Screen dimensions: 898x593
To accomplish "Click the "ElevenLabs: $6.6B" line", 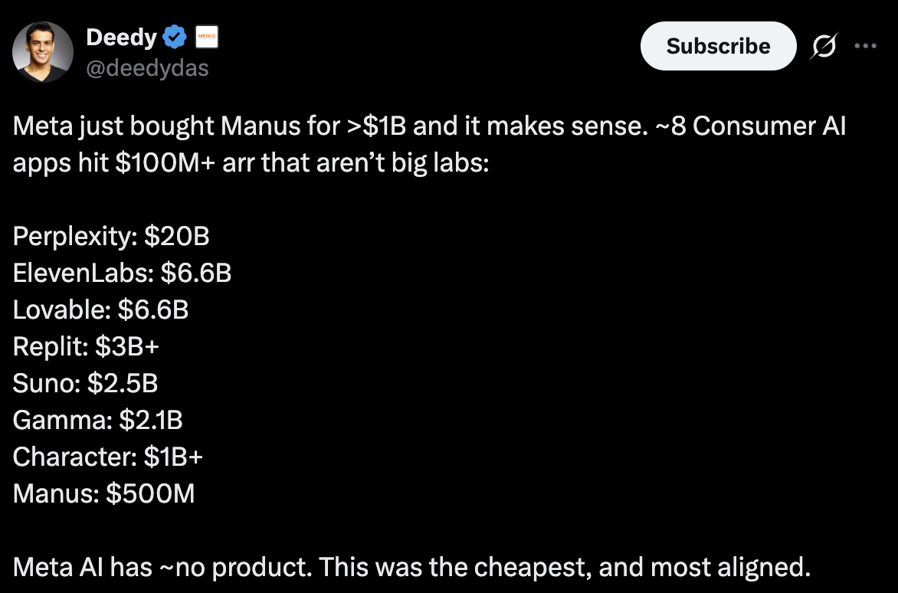I will click(122, 273).
